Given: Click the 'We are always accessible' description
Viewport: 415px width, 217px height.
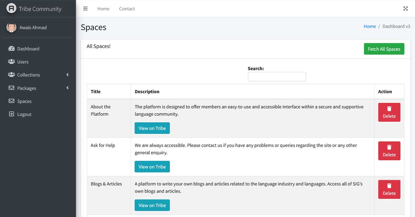Looking at the screenshot, I should (246, 149).
